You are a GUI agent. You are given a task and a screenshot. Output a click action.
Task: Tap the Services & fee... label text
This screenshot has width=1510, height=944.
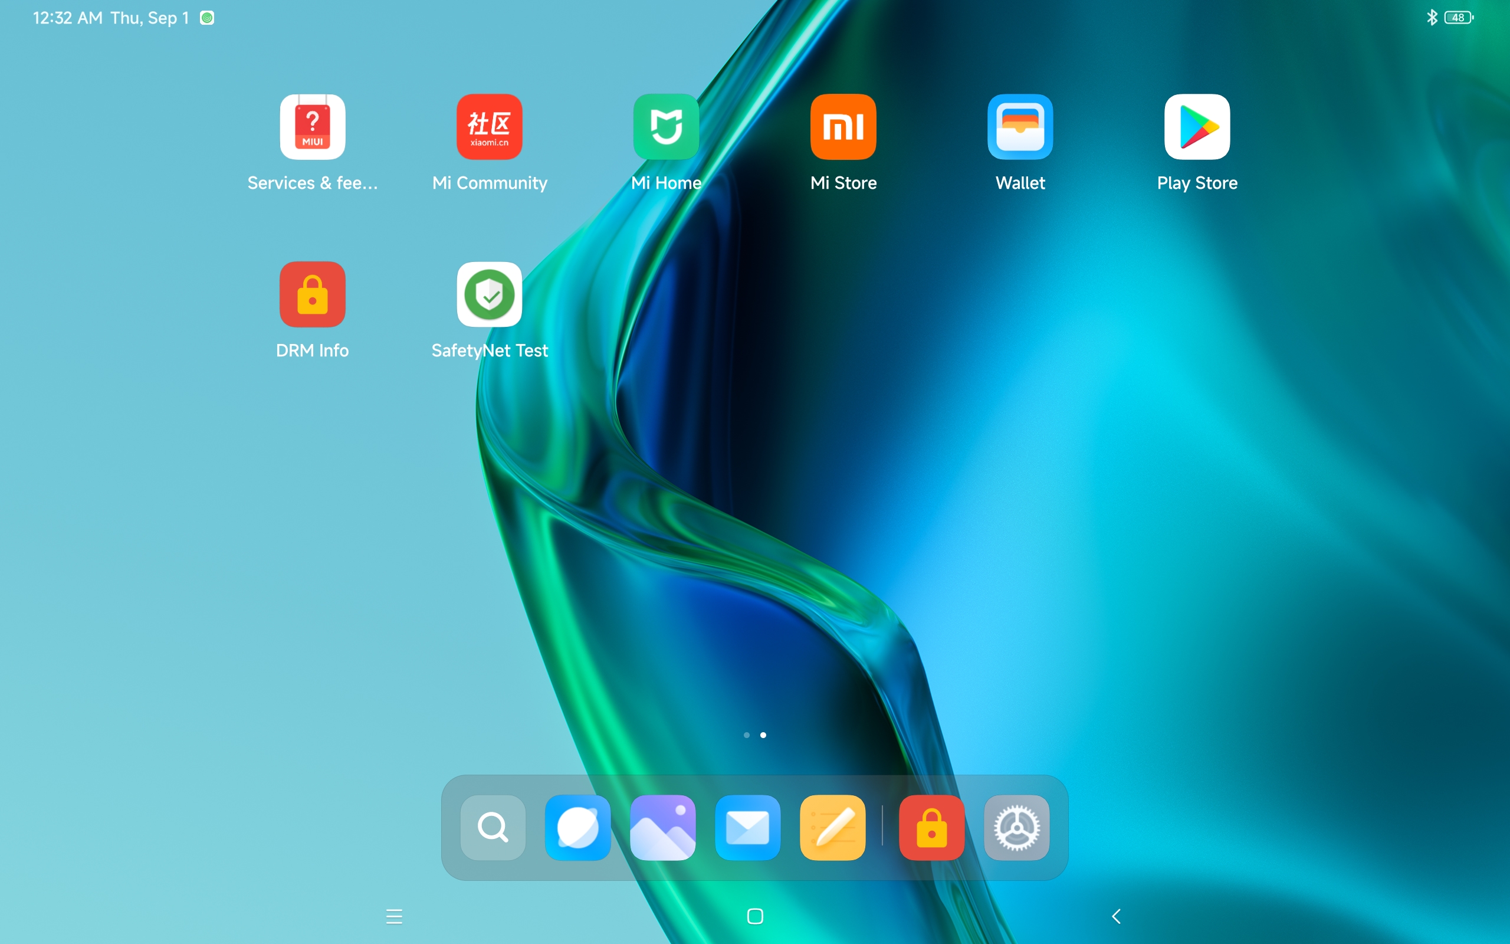click(312, 183)
